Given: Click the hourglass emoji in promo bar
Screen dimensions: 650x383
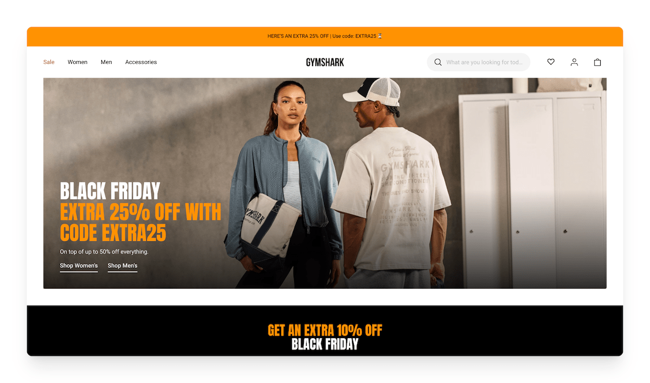Looking at the screenshot, I should click(380, 36).
